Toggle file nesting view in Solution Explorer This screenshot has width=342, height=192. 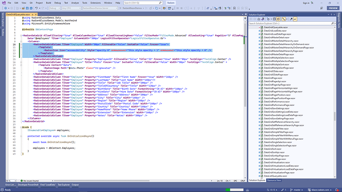pos(284,19)
